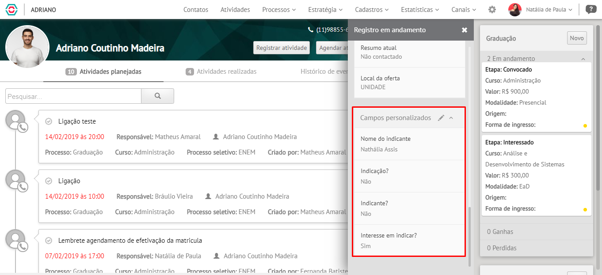Image resolution: width=602 pixels, height=275 pixels.
Task: Open the settings gear icon
Action: point(492,9)
